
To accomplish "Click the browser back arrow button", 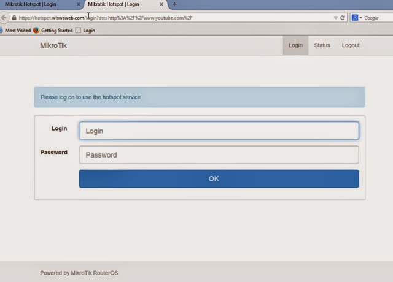I will (4, 18).
